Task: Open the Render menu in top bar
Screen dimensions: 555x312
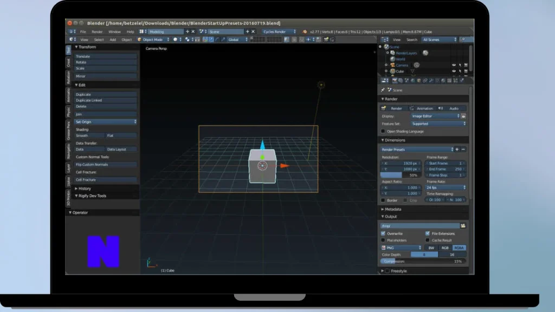Action: click(x=97, y=32)
